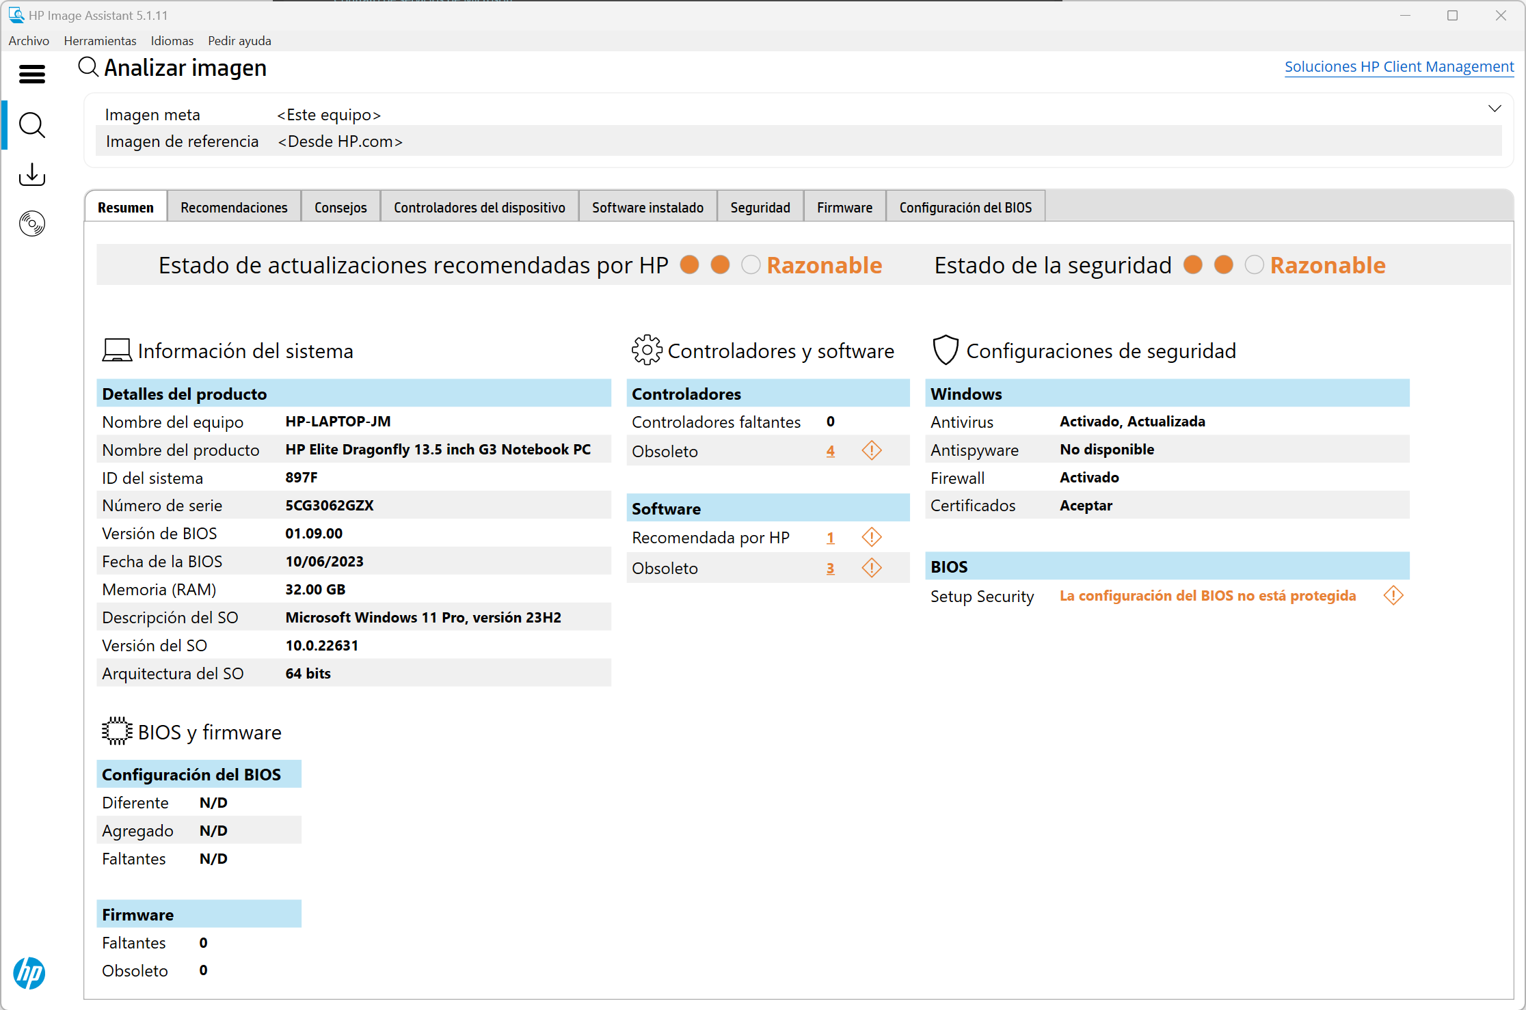The height and width of the screenshot is (1010, 1526).
Task: Click the Controladores faltantes row
Action: pos(768,422)
